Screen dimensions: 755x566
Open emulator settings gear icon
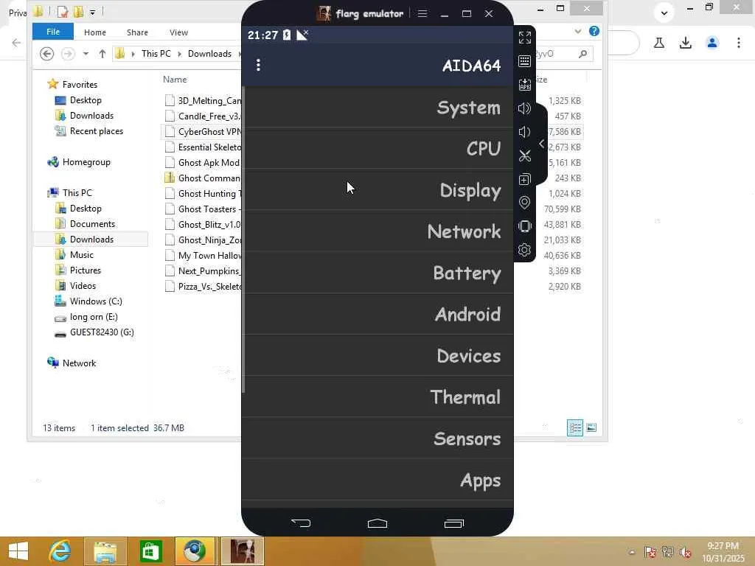(x=525, y=250)
